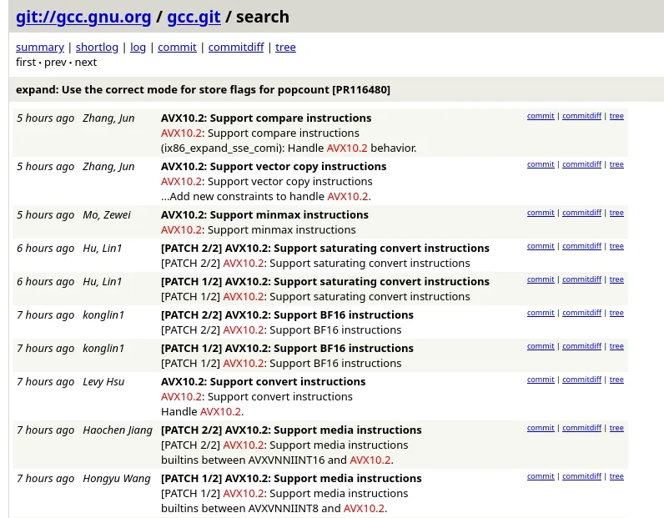The width and height of the screenshot is (664, 518).
Task: Open commit link for compare instructions row
Action: (541, 116)
